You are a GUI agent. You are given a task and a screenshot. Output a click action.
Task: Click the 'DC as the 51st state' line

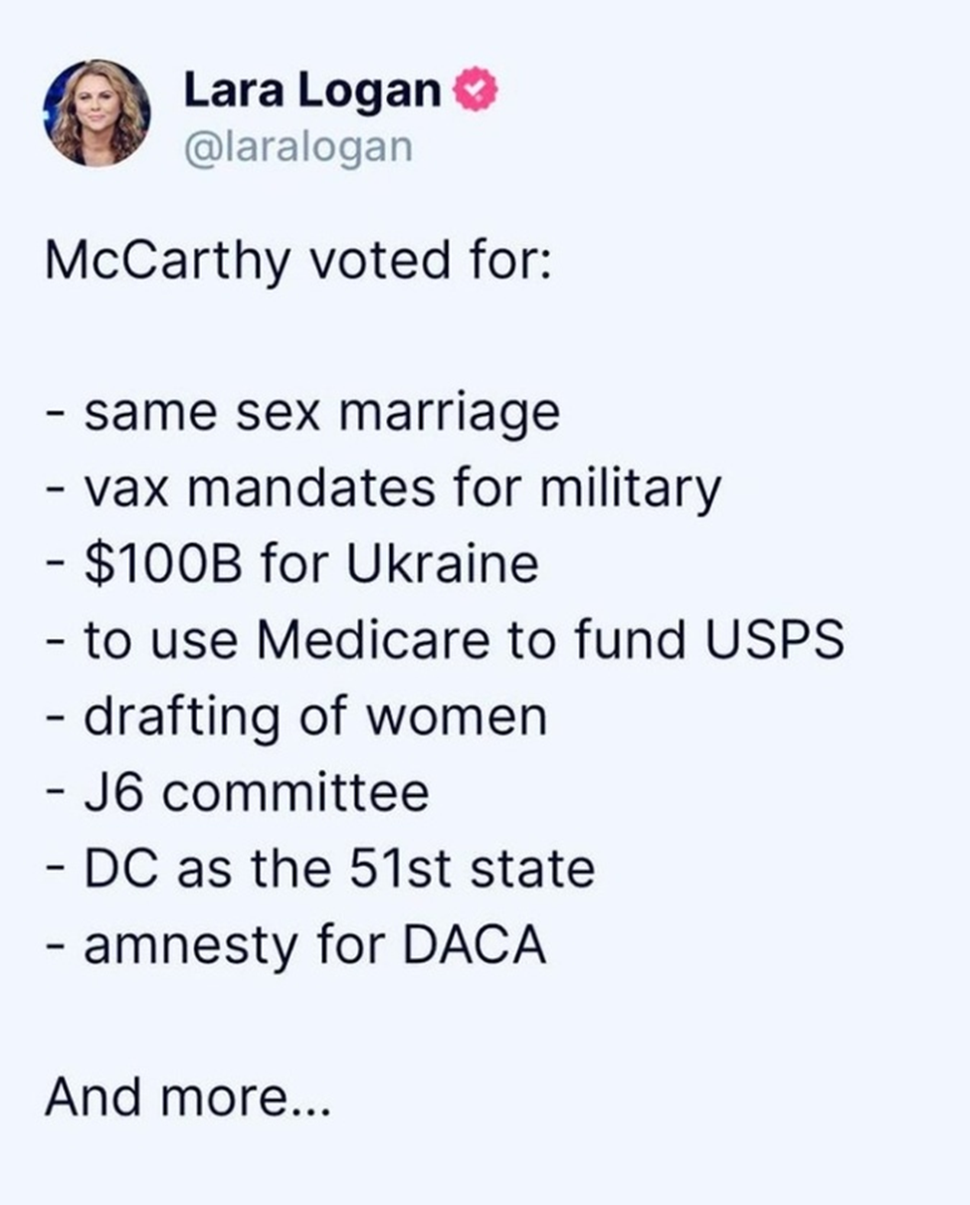[319, 869]
